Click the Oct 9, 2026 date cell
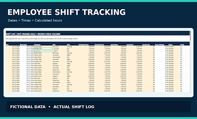197x119 pixels. click(x=16, y=91)
